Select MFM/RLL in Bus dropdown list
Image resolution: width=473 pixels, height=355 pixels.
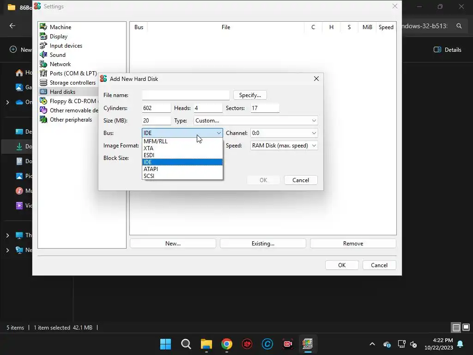[x=182, y=141]
